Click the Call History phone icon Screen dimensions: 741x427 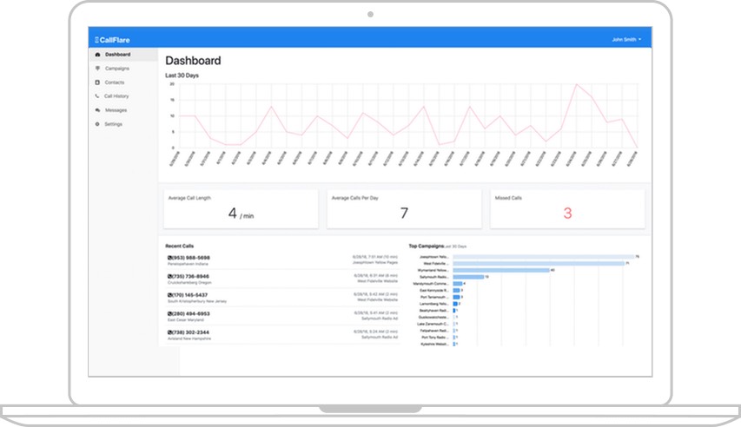pos(97,95)
